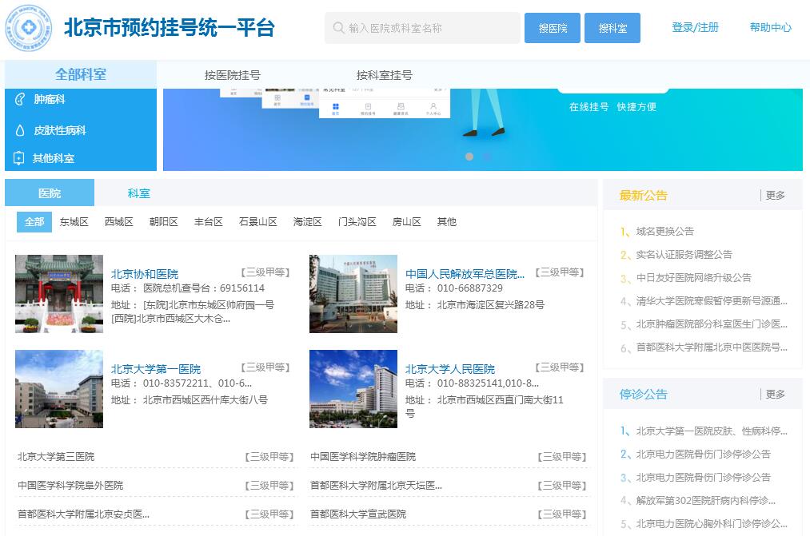This screenshot has height=536, width=810.
Task: Select the 肿瘤科 department icon
Action: [x=20, y=100]
